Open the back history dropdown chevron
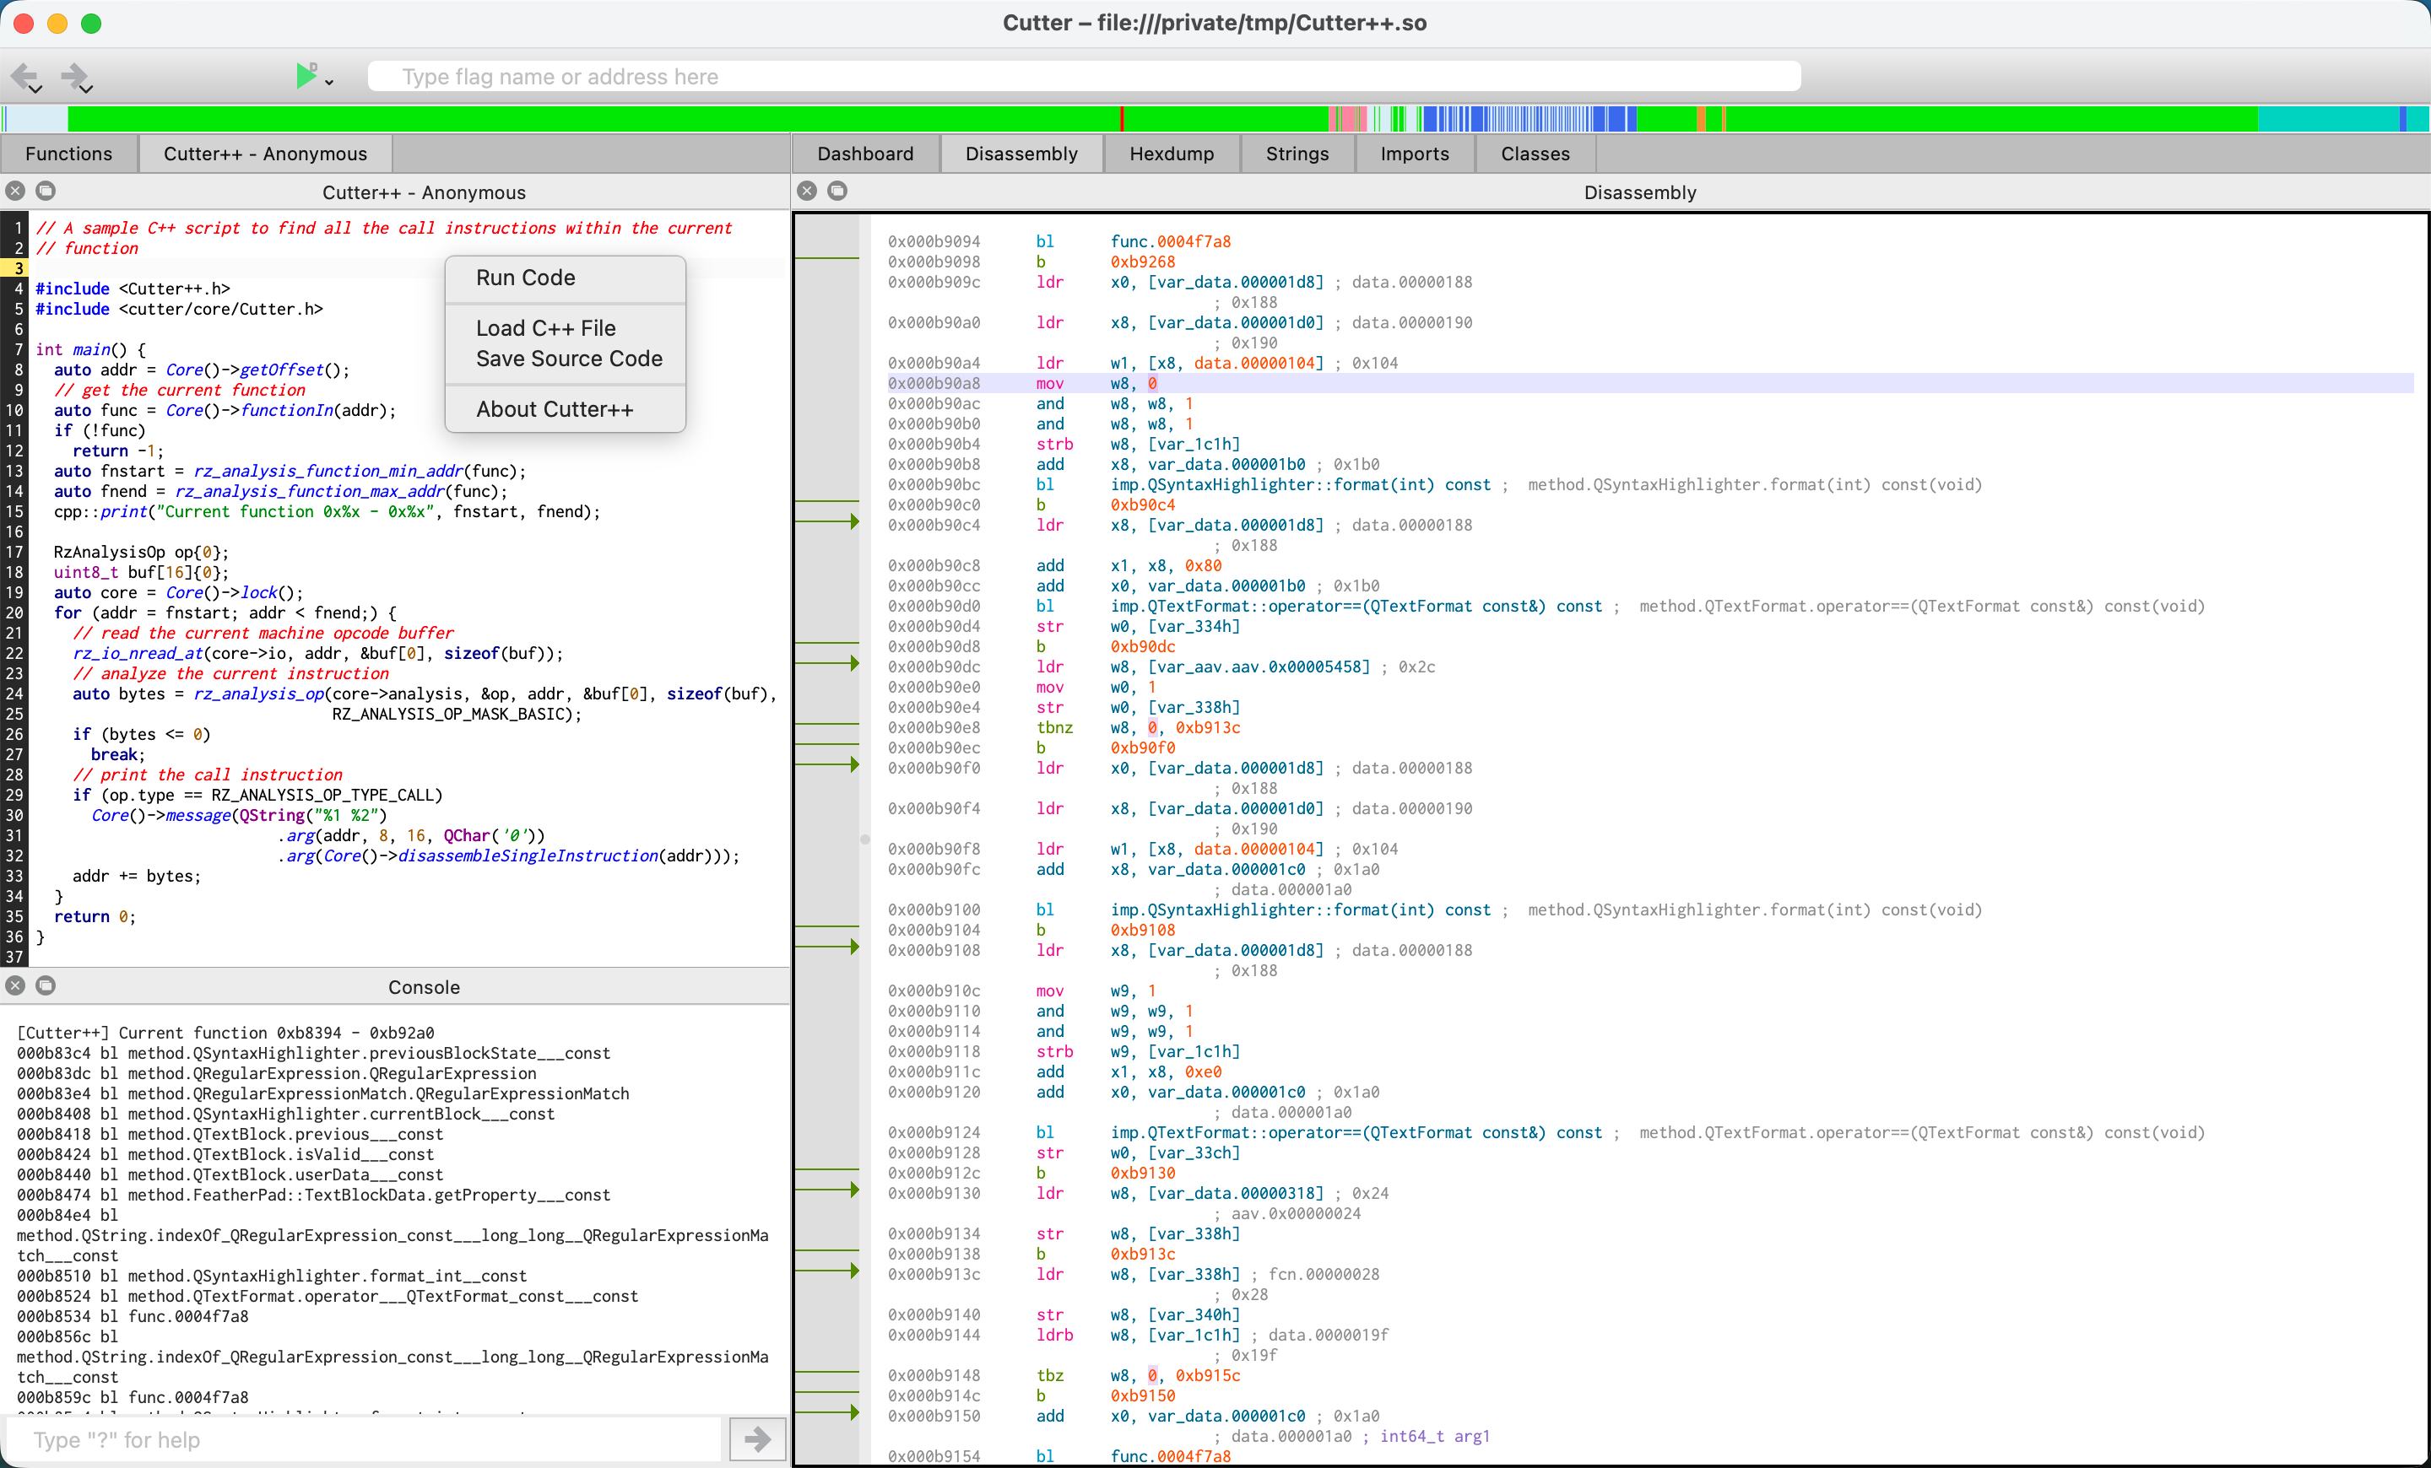 (x=36, y=89)
